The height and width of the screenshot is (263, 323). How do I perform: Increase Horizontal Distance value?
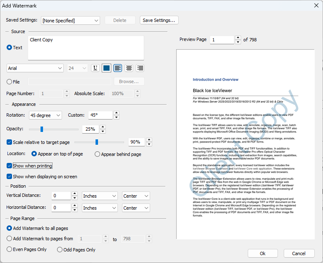coord(74,206)
